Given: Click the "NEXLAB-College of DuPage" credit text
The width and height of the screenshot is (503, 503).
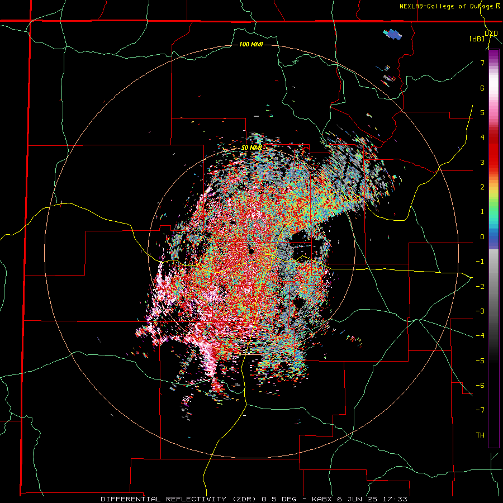Looking at the screenshot, I should (446, 6).
